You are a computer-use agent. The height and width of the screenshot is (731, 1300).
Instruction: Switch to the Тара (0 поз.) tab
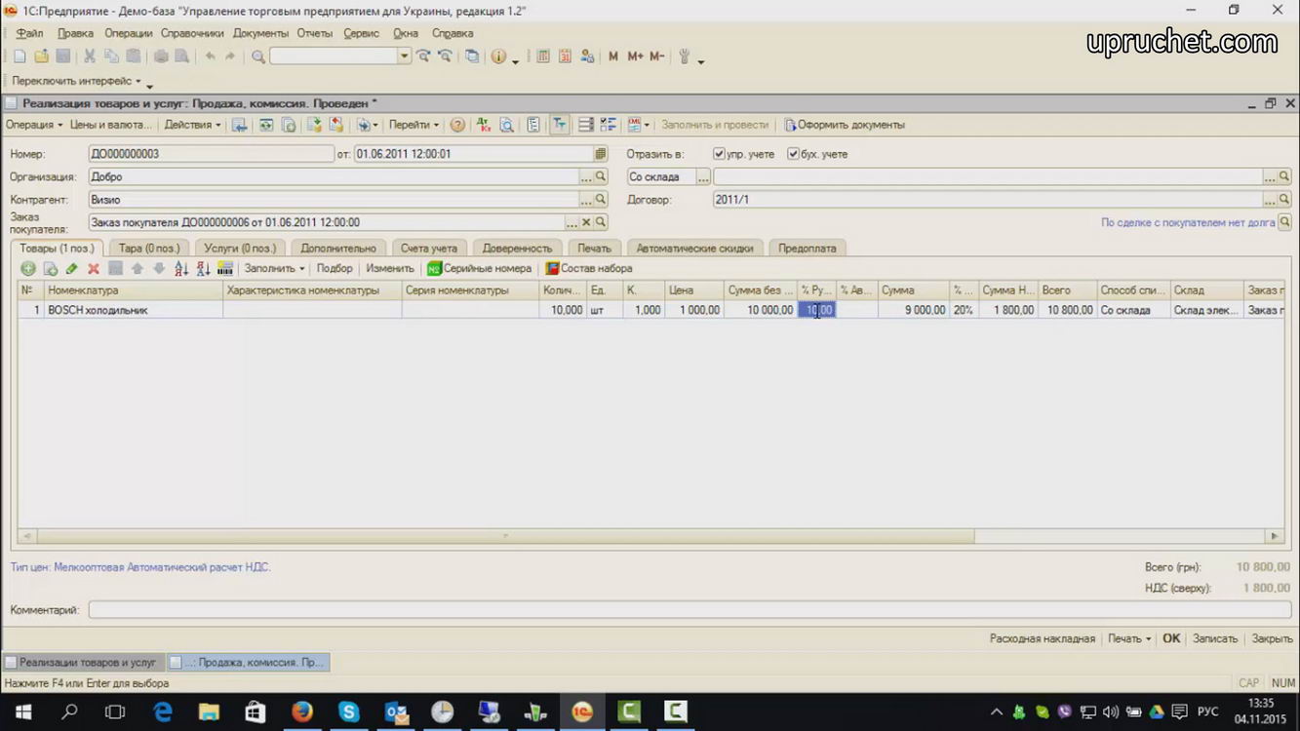tap(149, 249)
